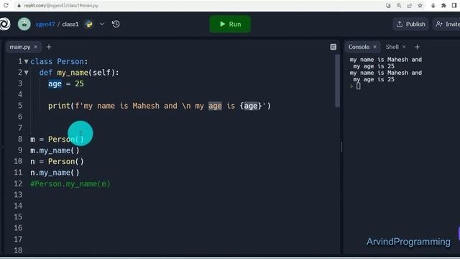Open the version history icon
The image size is (460, 259).
tap(116, 24)
